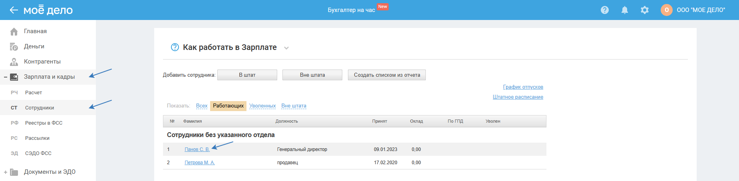Screen dimensions: 739x181
Task: Collapse the Зарплата и кадры section
Action: coord(6,77)
